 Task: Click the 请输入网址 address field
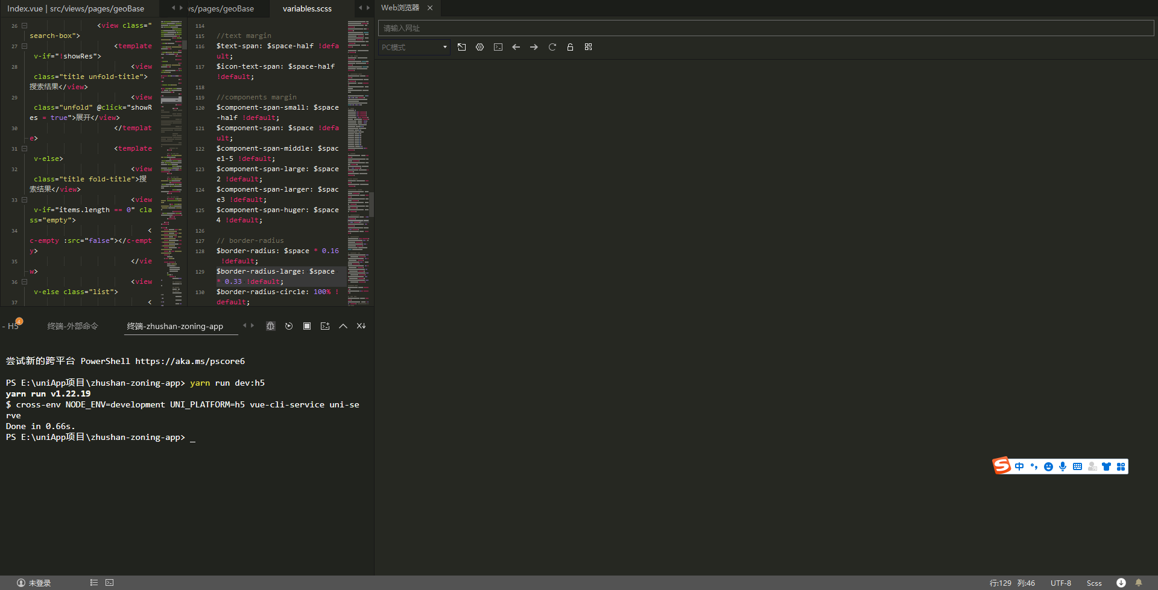[765, 28]
